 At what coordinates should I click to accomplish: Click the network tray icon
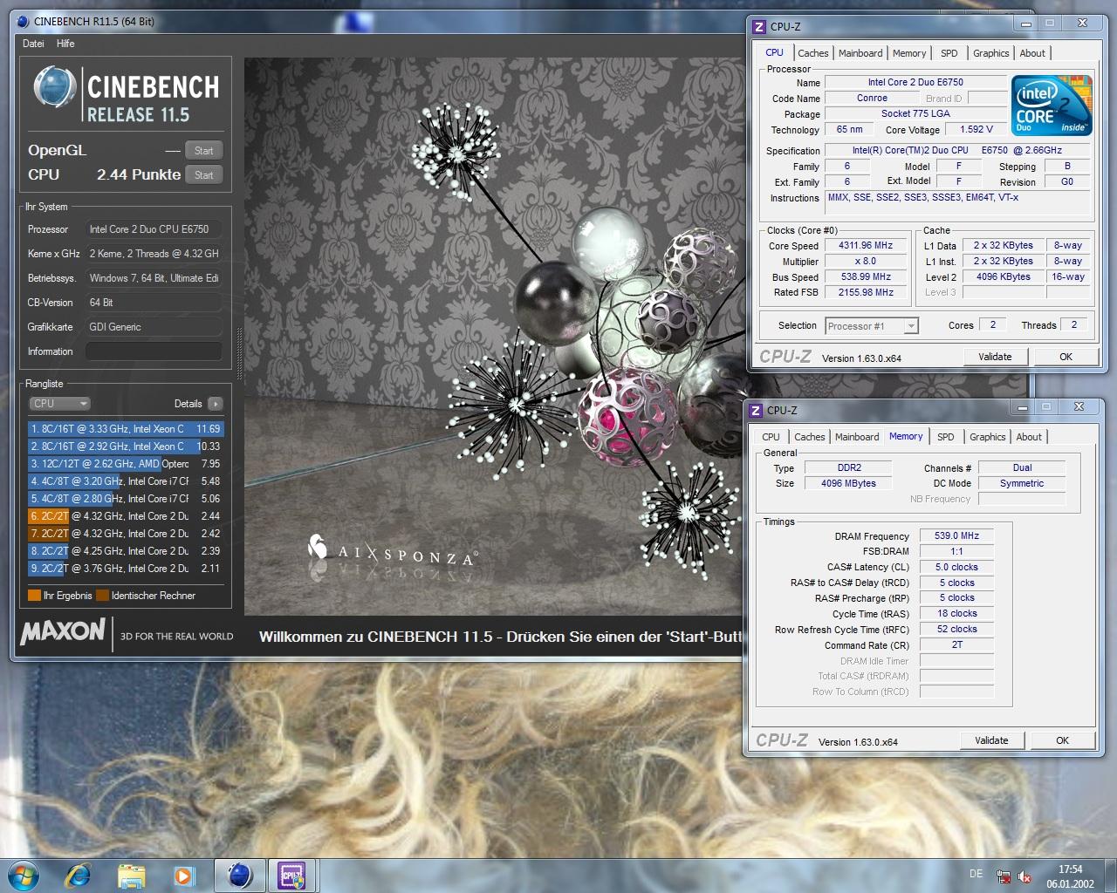pos(1004,876)
